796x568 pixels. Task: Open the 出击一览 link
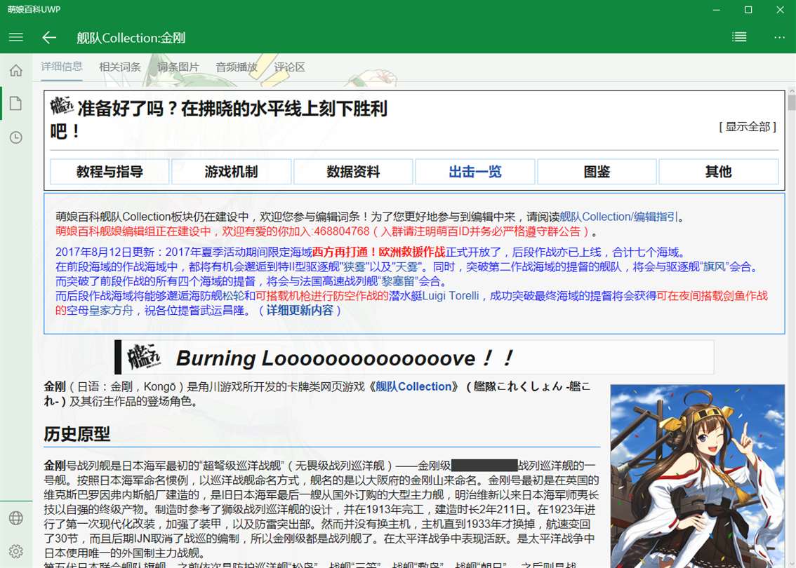(475, 171)
